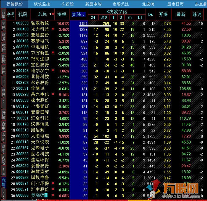This screenshot has width=207, height=201.
Task: Select stock 汇金科技
Action: tap(40, 118)
